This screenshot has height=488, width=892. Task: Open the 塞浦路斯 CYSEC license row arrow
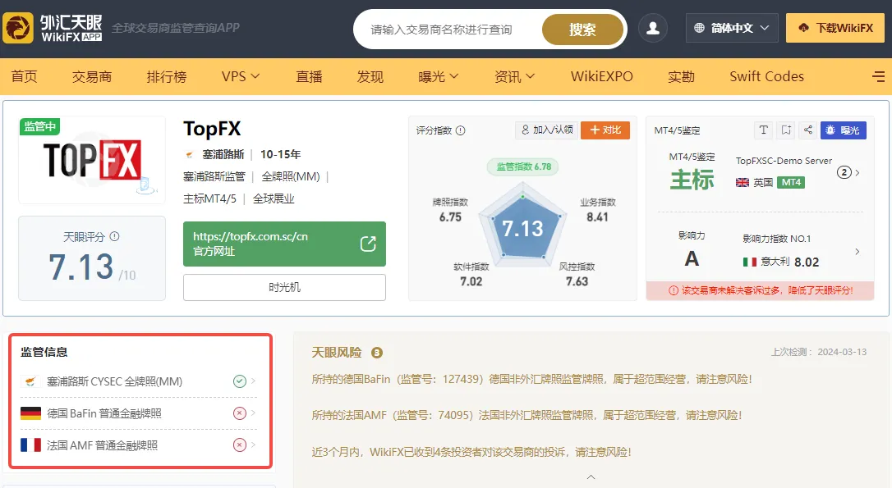point(254,381)
